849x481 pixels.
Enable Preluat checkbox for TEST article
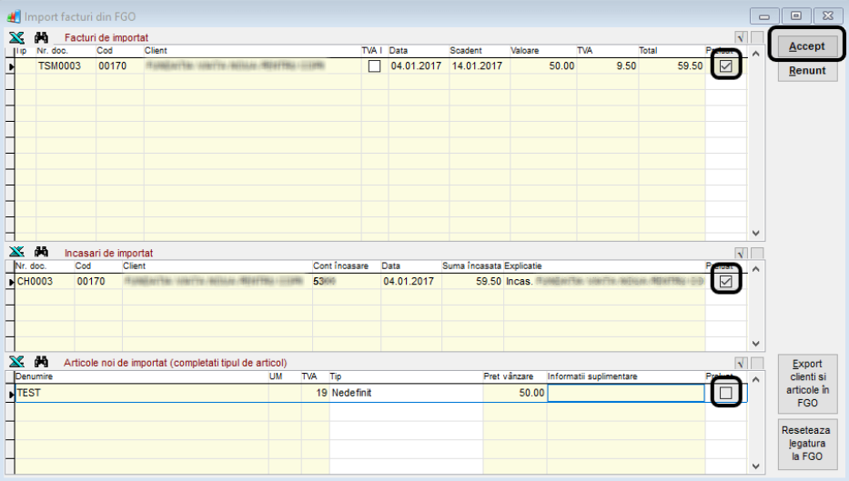click(x=725, y=393)
